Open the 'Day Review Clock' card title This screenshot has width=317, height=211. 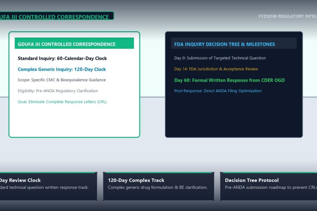tap(20, 180)
